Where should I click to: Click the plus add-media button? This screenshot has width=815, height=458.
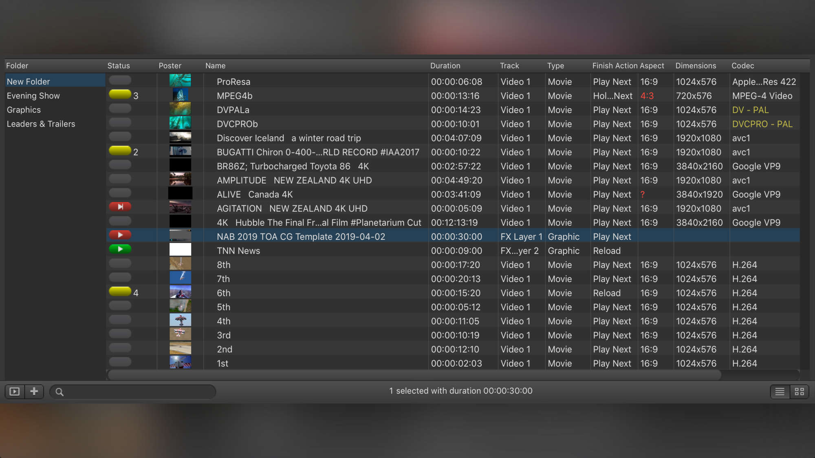coord(34,392)
